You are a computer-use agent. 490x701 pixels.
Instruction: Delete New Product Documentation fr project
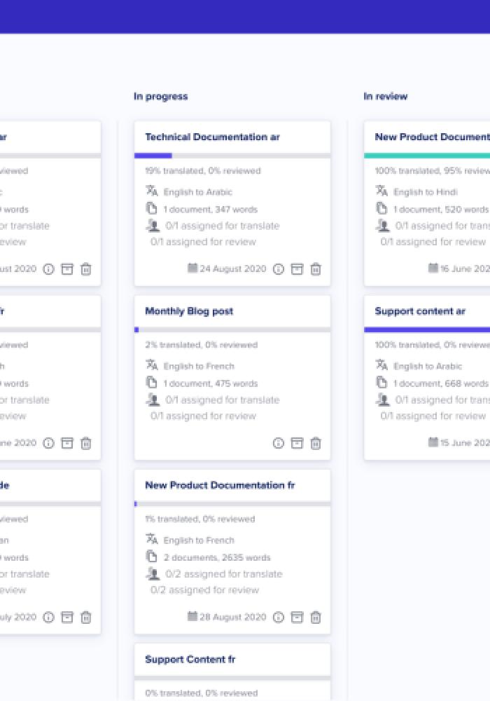click(316, 618)
